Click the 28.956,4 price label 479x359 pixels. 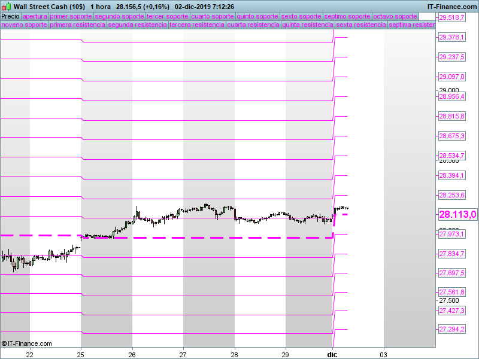[x=451, y=96]
